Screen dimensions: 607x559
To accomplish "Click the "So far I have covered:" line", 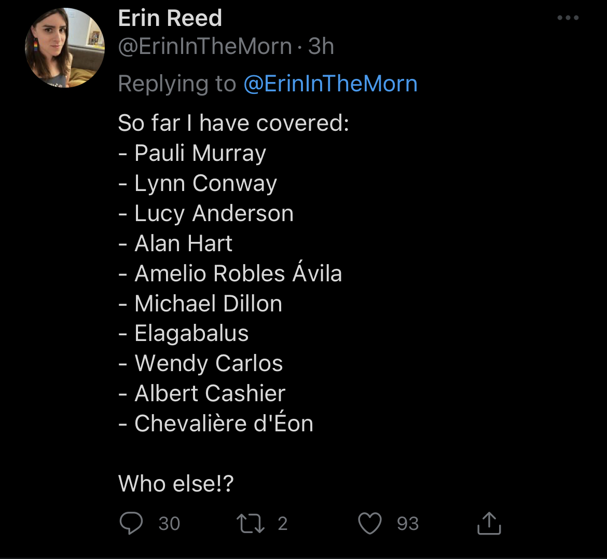I will 233,123.
